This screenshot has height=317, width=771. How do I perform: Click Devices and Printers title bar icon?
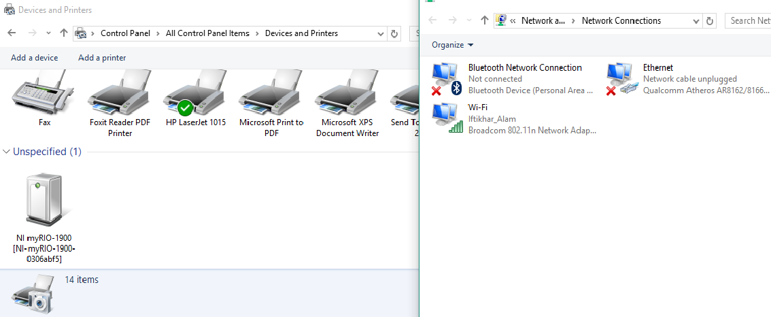(x=10, y=10)
